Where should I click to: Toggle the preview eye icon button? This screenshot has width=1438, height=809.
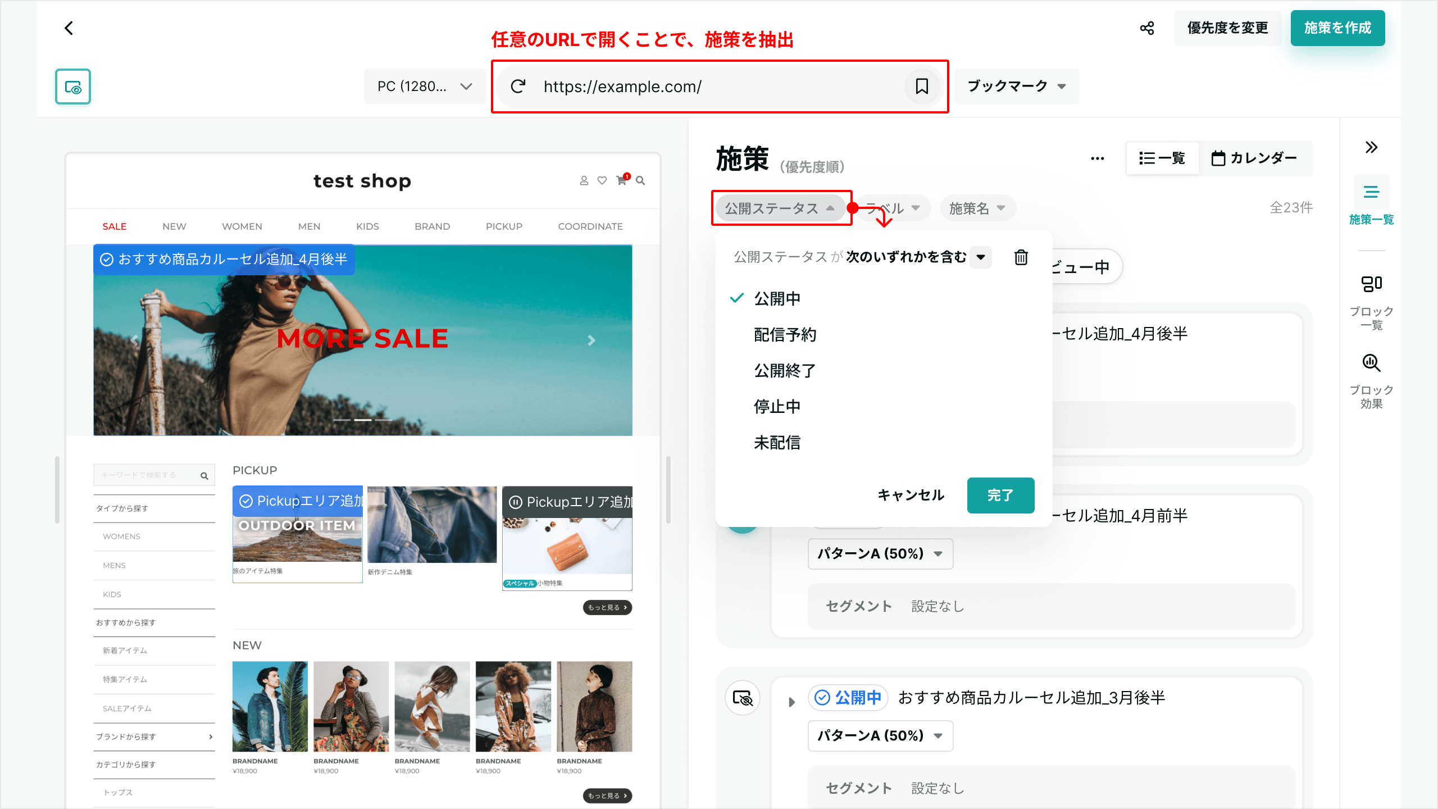(x=73, y=87)
